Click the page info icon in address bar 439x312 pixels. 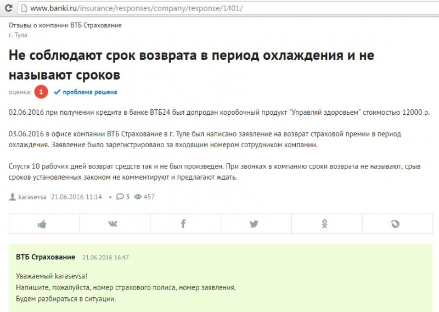click(22, 9)
